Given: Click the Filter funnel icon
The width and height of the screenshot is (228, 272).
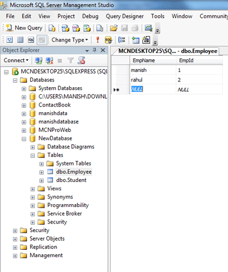Looking at the screenshot, I should (71, 60).
